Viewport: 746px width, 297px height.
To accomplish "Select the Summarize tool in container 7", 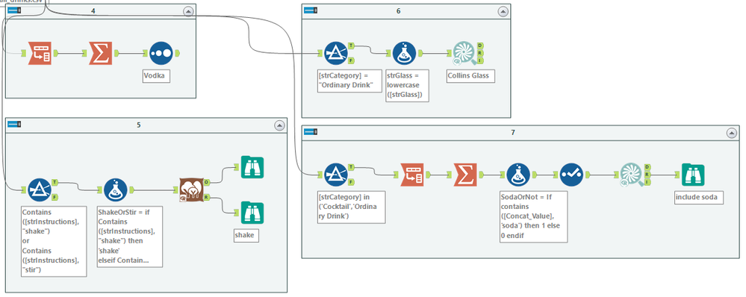I will [x=465, y=175].
